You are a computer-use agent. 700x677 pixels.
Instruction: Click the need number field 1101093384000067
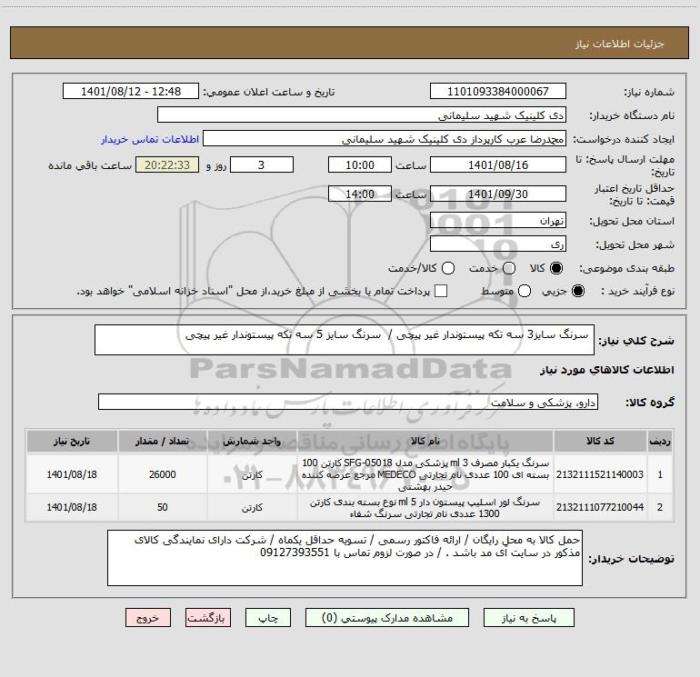[x=498, y=91]
